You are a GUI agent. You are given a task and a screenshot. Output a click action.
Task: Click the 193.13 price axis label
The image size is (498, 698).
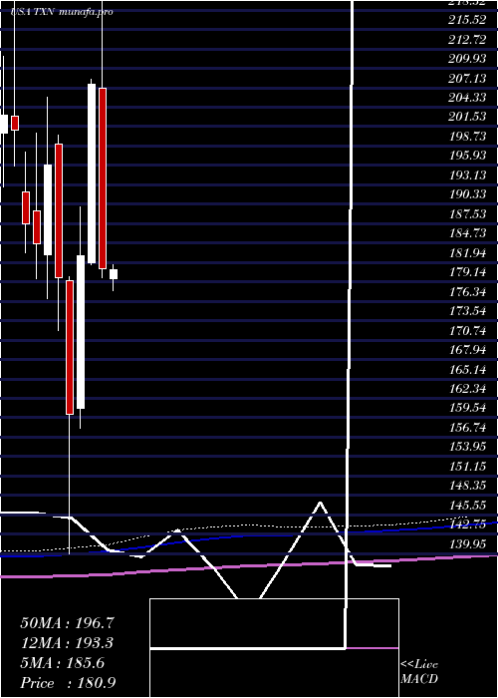tap(467, 174)
